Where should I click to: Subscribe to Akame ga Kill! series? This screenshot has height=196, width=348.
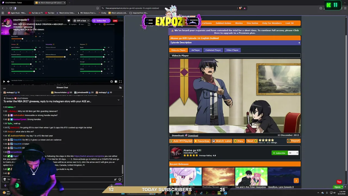click(279, 153)
